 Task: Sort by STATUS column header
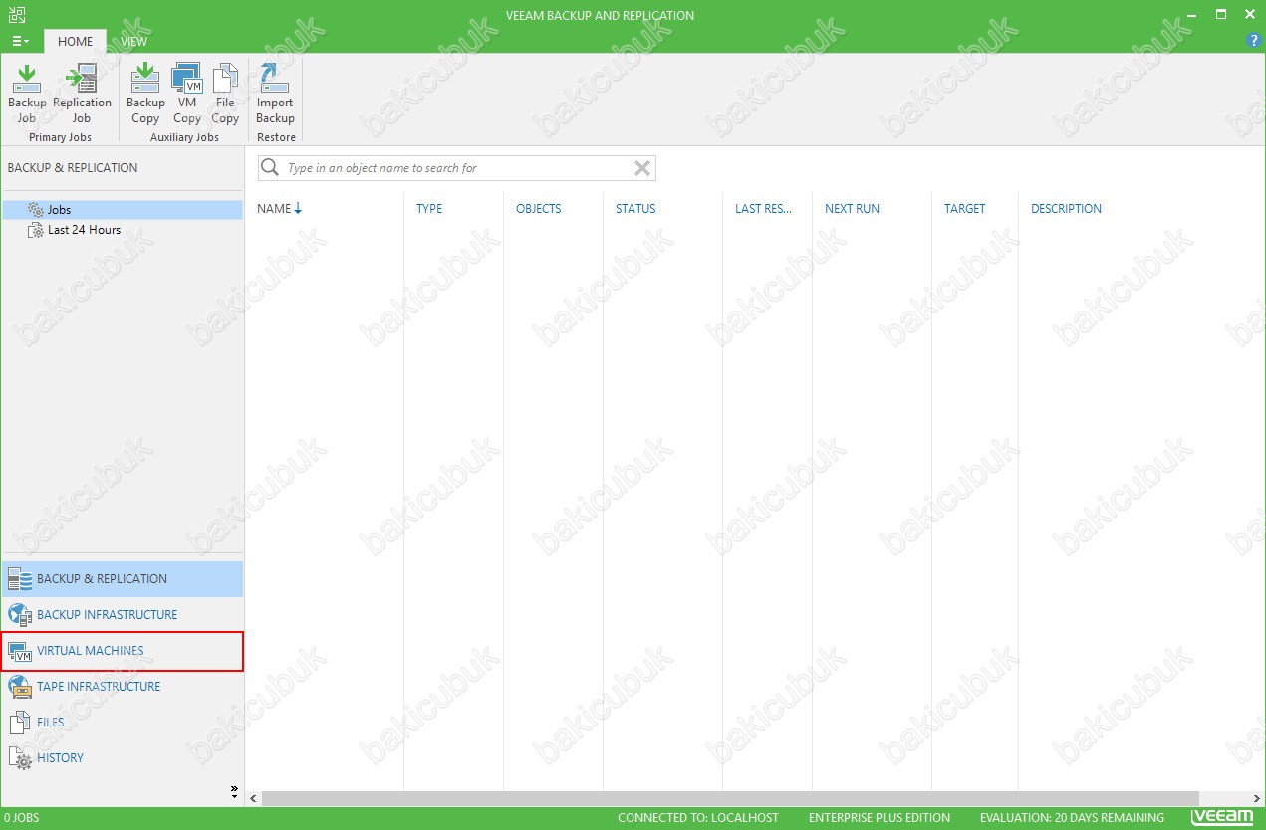(635, 209)
